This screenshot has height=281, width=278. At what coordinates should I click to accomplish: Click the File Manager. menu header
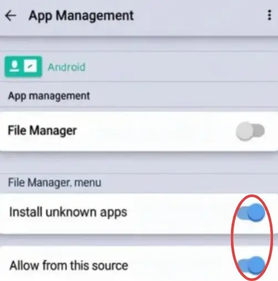[55, 183]
